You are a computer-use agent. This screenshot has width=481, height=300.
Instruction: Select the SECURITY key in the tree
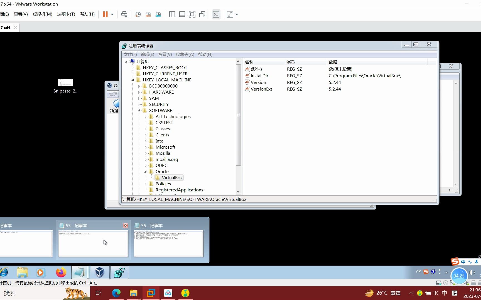[159, 104]
